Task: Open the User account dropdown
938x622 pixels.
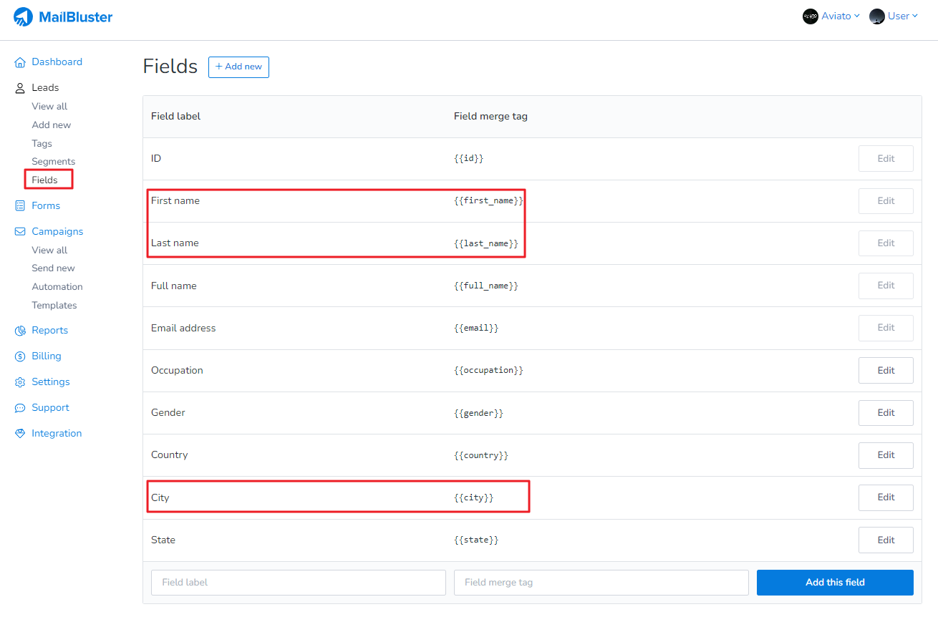Action: [x=894, y=16]
